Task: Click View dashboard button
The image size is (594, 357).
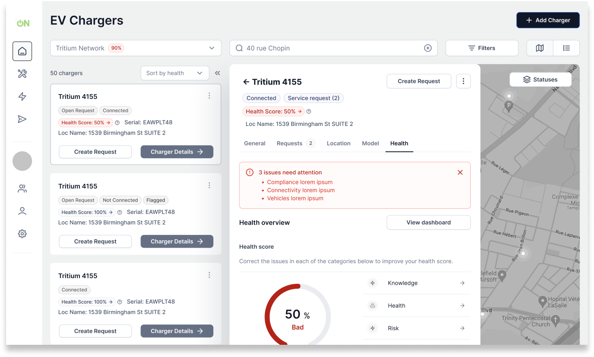Action: point(429,222)
